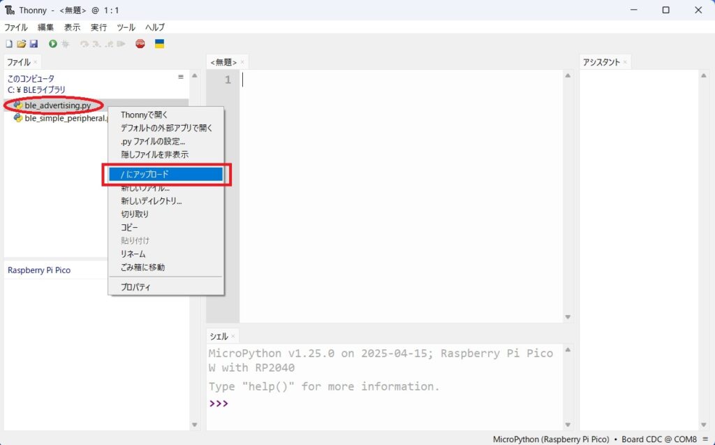
Task: Select '/ にアップロード' in context menu
Action: point(165,175)
